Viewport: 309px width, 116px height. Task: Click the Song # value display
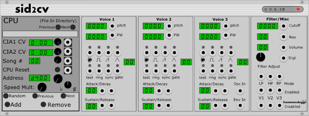click(35, 61)
